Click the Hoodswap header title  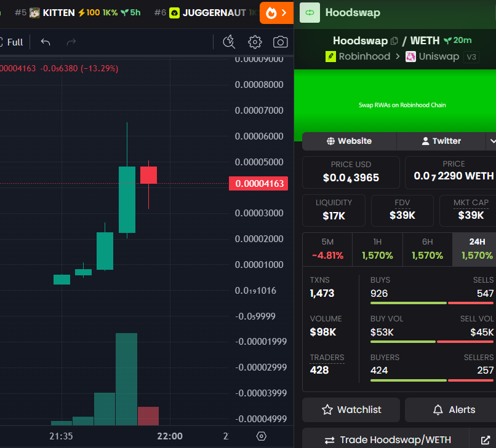pyautogui.click(x=353, y=13)
